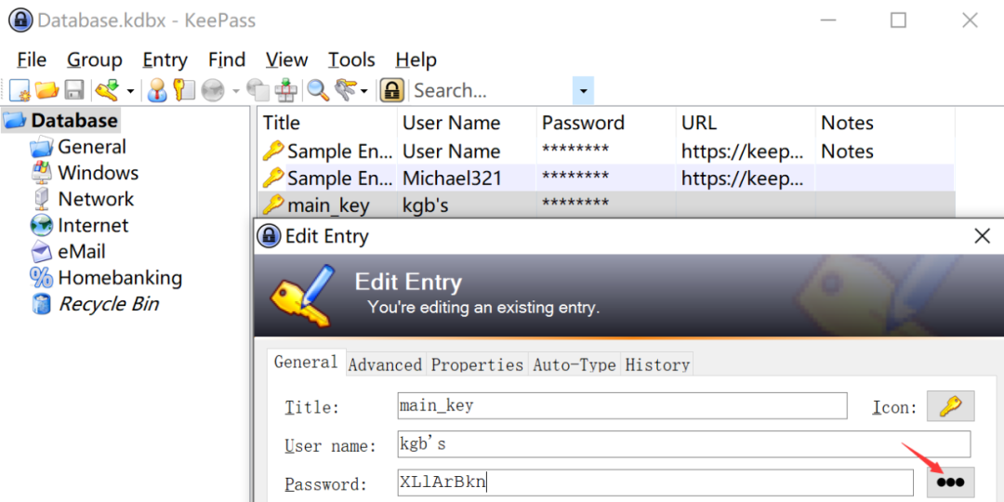
Task: Expand the Show Entries dropdown arrow
Action: (364, 91)
